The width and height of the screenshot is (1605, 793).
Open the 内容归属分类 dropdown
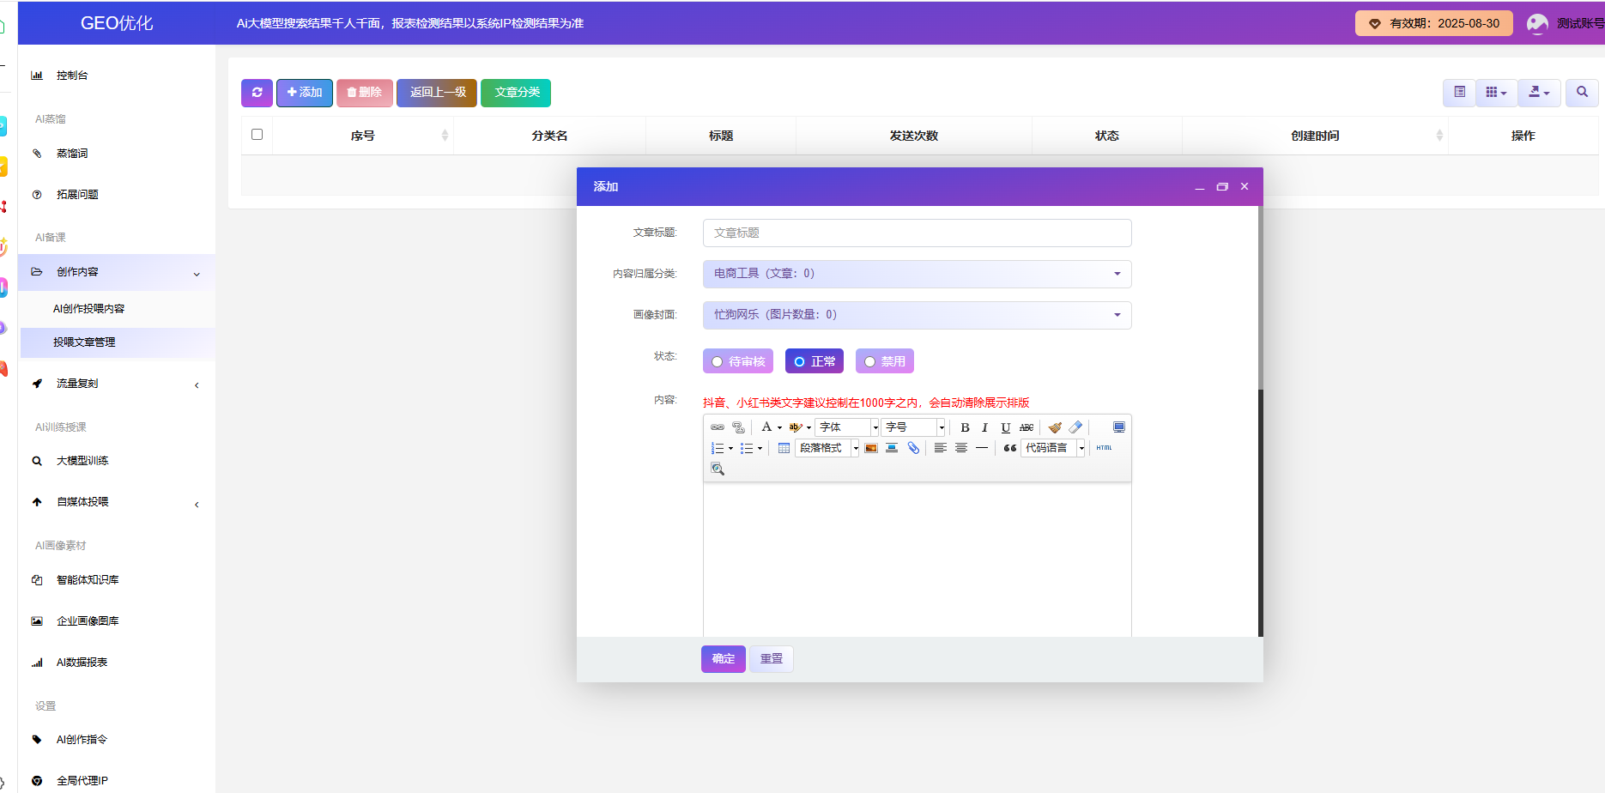[917, 274]
